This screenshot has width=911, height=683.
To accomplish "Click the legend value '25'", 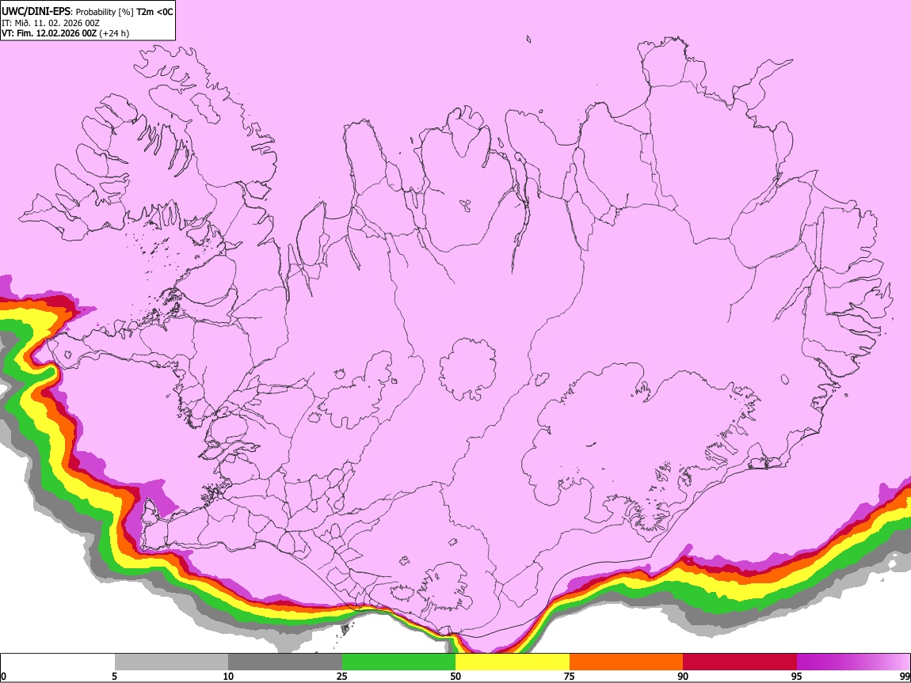I will click(x=341, y=676).
